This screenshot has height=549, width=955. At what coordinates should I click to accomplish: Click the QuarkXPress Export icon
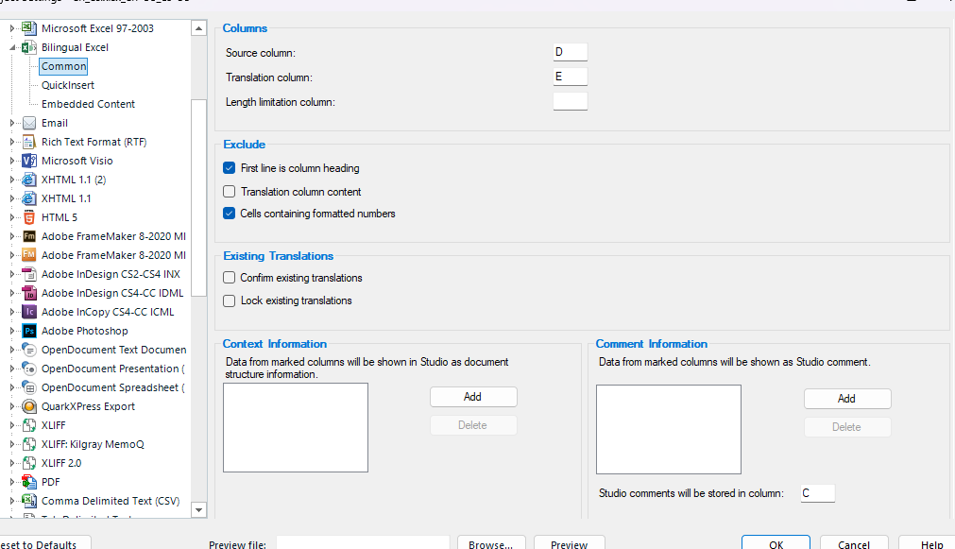[x=29, y=406]
